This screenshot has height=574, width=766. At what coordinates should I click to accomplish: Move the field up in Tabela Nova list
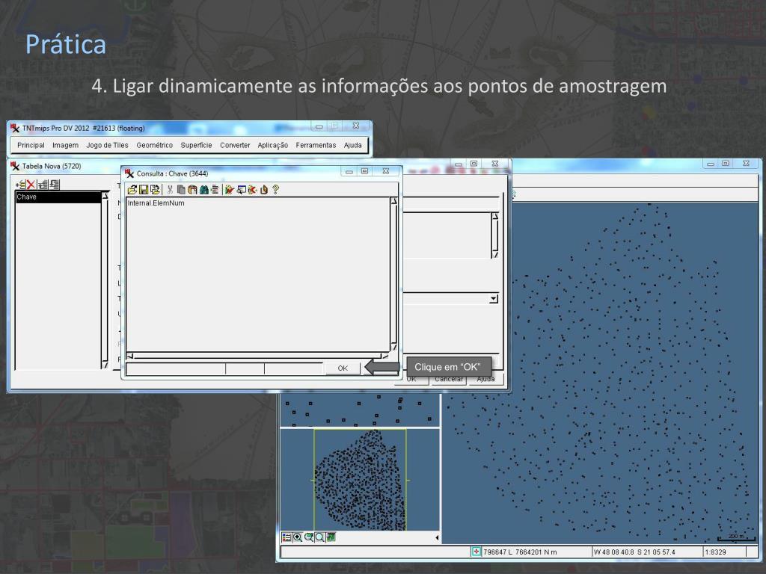pyautogui.click(x=43, y=185)
